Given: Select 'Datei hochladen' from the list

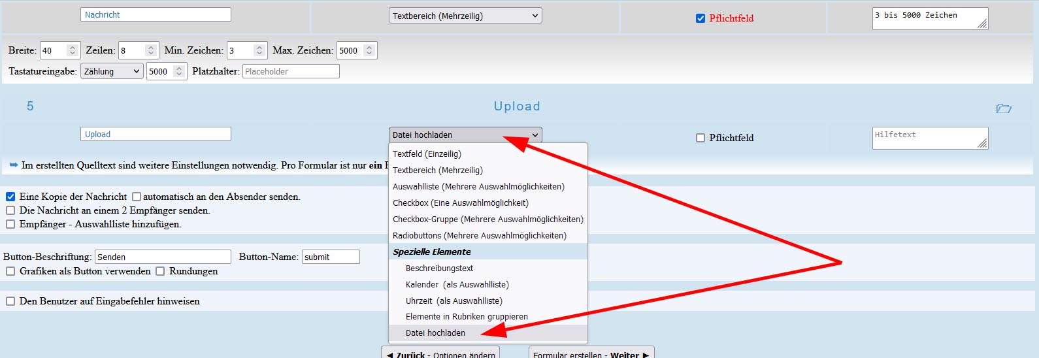Looking at the screenshot, I should point(435,333).
